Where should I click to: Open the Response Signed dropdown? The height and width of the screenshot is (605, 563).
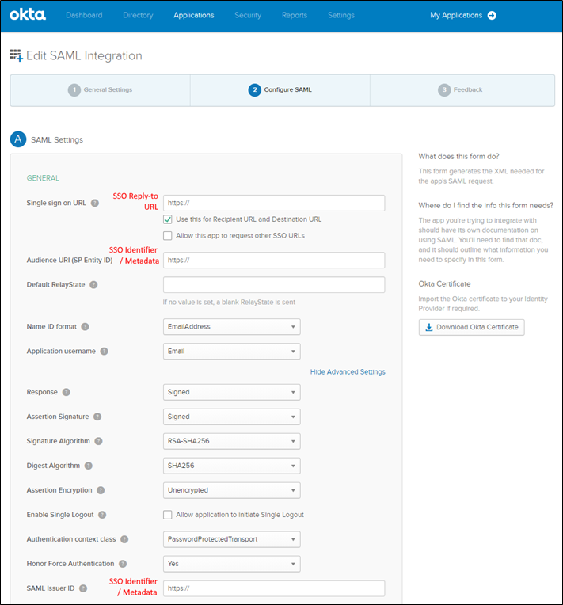(231, 392)
